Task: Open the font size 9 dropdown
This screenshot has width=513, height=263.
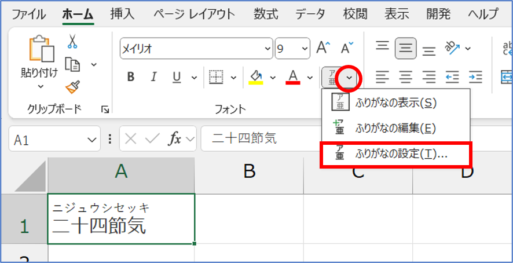Action: click(305, 49)
